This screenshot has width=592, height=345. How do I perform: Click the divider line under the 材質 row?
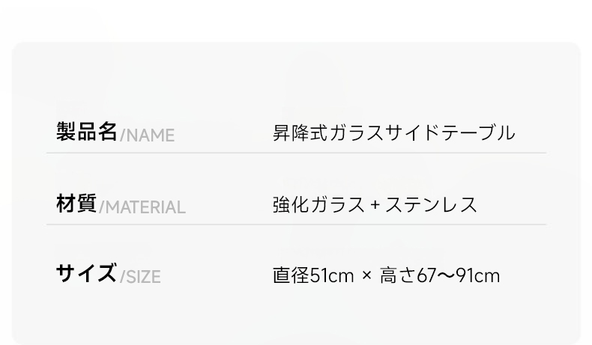[x=297, y=225]
